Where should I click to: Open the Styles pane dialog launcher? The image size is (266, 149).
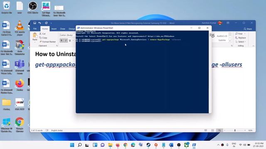tap(232, 46)
